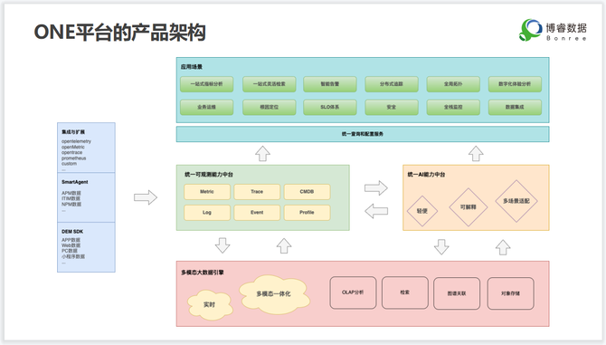Click the slide title ONE平台的产品架构
The height and width of the screenshot is (345, 606).
[119, 33]
